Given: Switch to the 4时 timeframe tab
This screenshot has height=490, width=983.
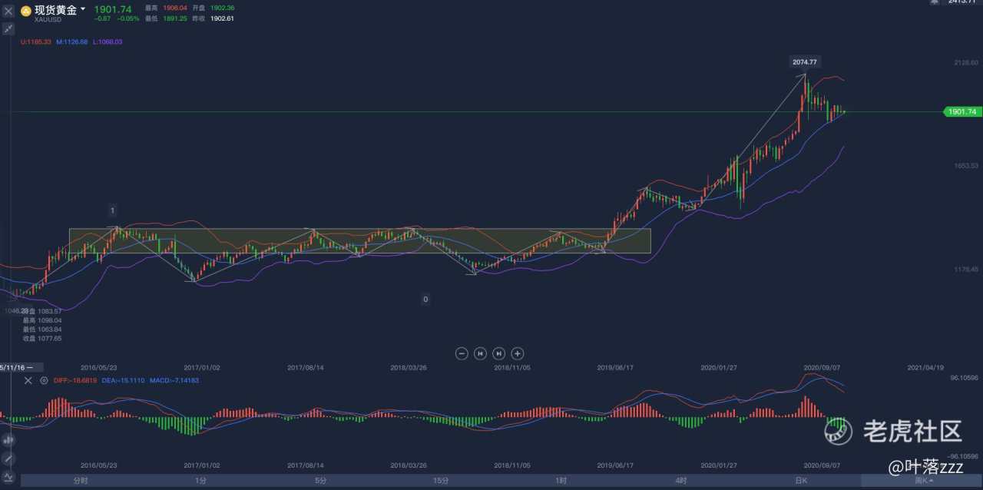Looking at the screenshot, I should click(680, 481).
